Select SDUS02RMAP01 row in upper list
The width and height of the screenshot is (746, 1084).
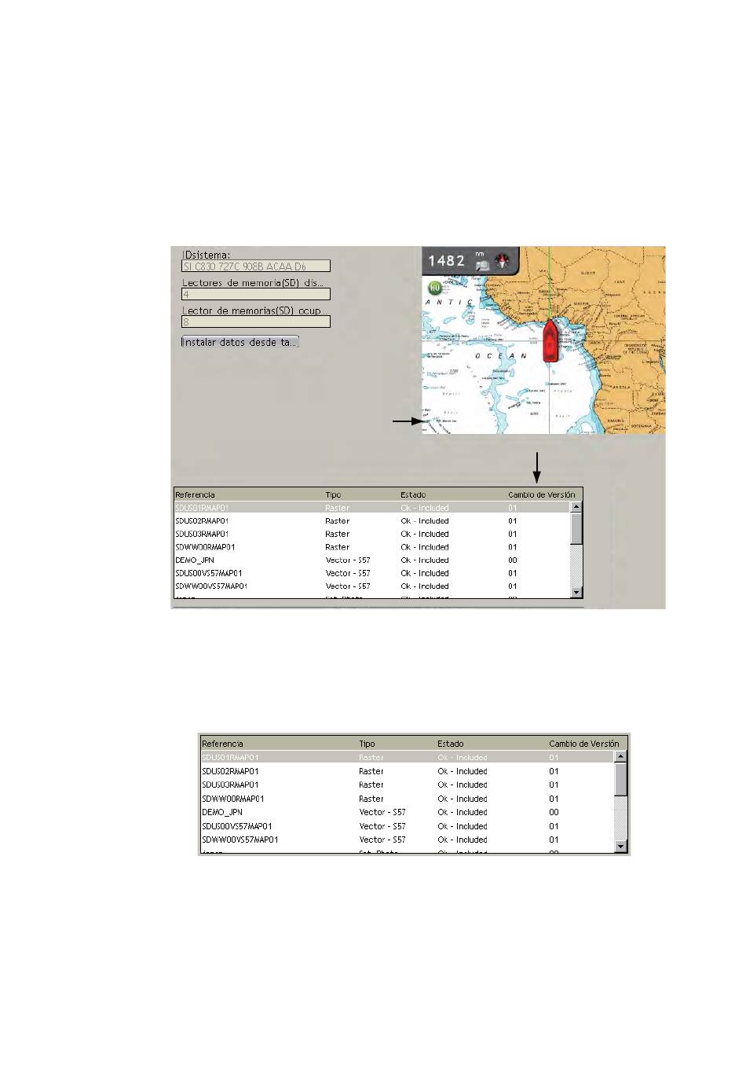372,520
